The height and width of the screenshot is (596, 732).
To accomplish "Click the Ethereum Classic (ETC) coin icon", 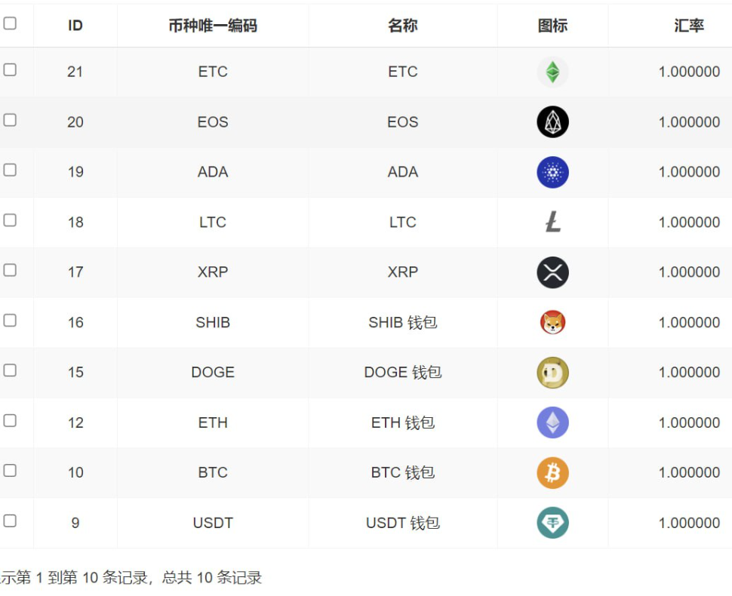I will pyautogui.click(x=552, y=72).
